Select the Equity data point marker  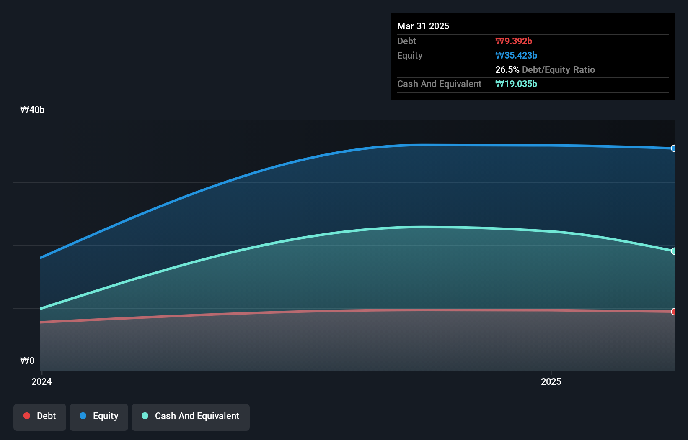(673, 148)
